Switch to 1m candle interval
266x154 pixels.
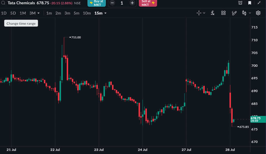tap(49, 13)
